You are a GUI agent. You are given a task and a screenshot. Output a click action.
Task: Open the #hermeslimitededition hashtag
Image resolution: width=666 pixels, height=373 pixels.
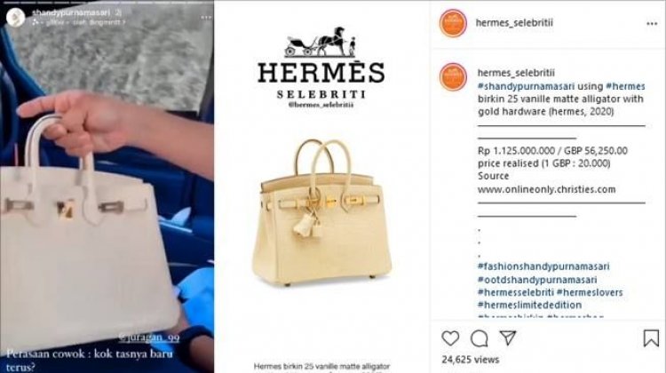[529, 305]
